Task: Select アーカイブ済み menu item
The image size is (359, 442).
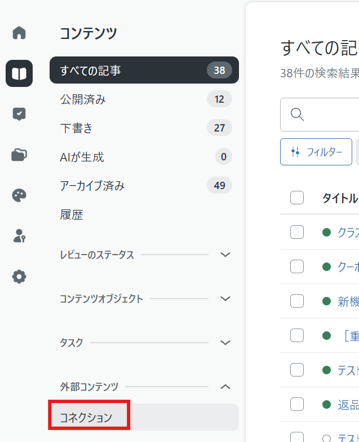Action: click(x=144, y=186)
